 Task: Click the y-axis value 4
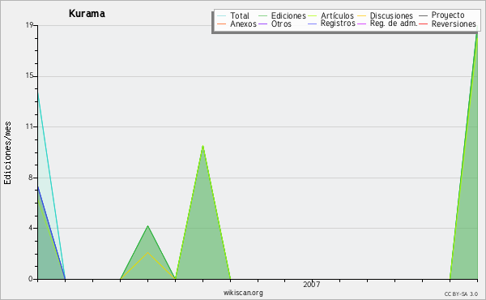coord(31,228)
